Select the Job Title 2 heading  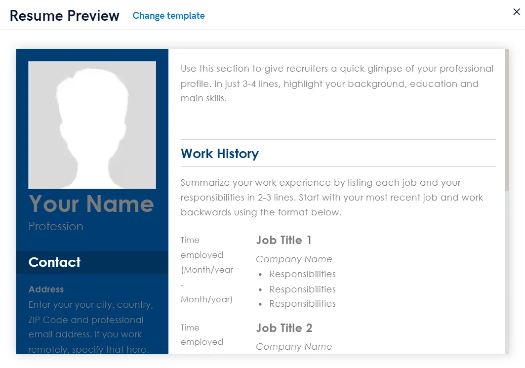tap(284, 328)
